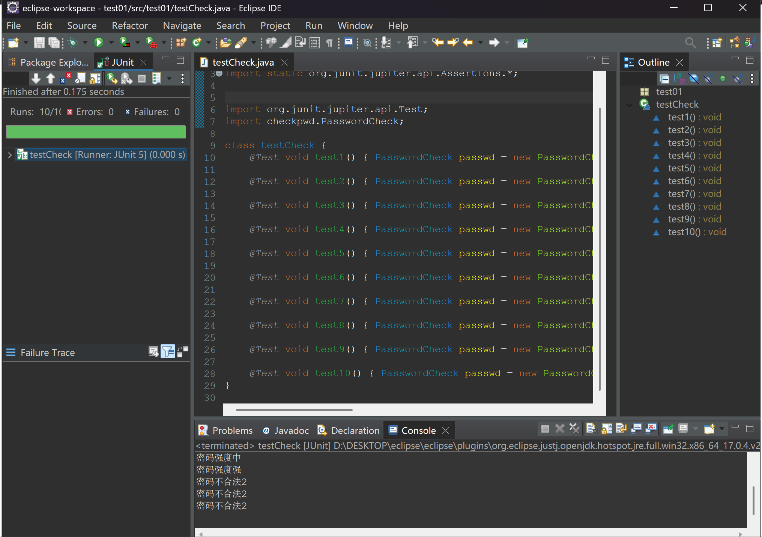762x537 pixels.
Task: Toggle Sort alphabetically in Outline toolbar
Action: point(679,78)
